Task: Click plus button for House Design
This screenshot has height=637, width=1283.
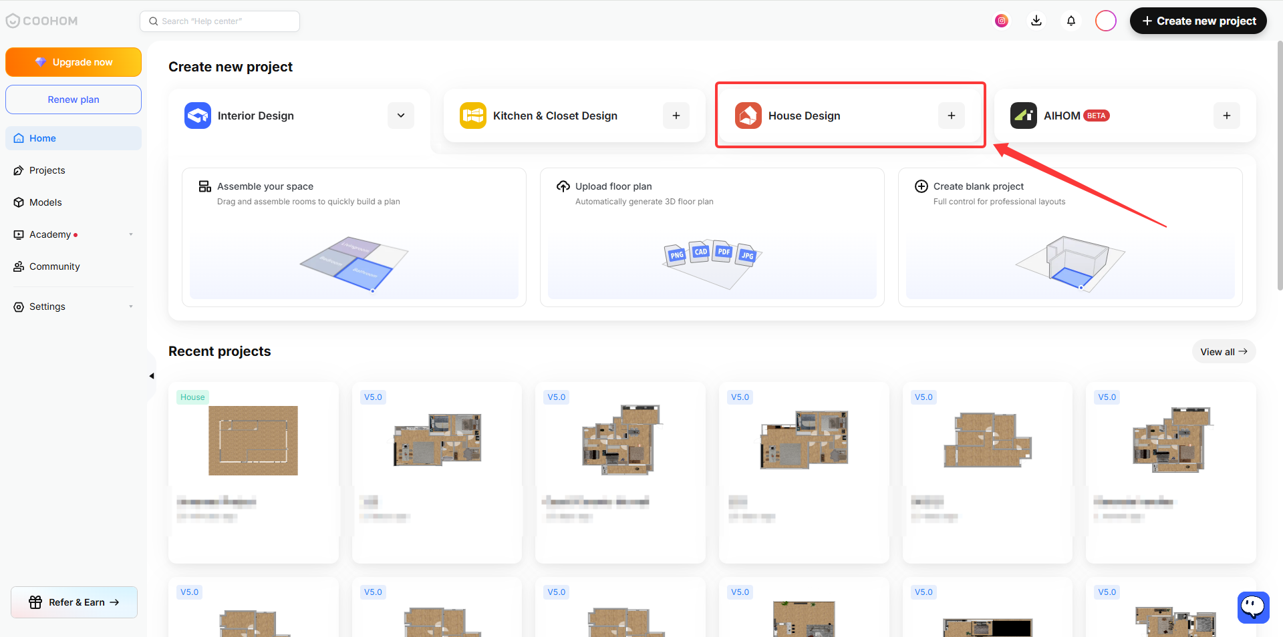Action: [x=952, y=116]
